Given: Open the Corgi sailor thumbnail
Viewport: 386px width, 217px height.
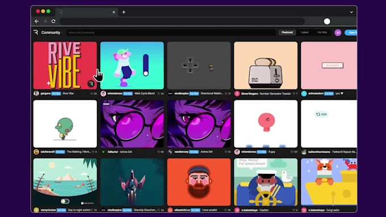Looking at the screenshot, I should click(329, 182).
